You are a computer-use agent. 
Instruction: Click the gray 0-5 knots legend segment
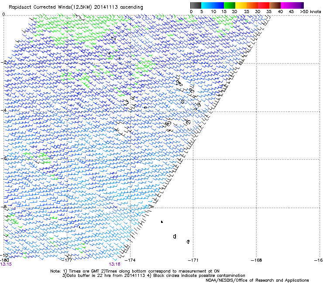click(196, 5)
